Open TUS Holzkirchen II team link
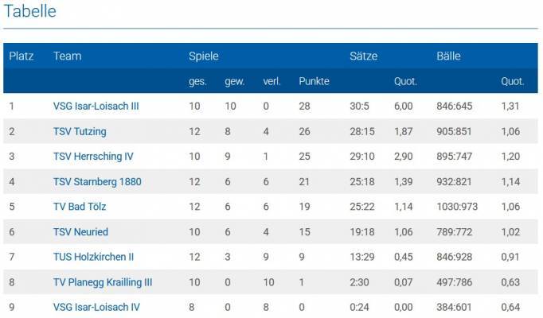 [x=93, y=257]
